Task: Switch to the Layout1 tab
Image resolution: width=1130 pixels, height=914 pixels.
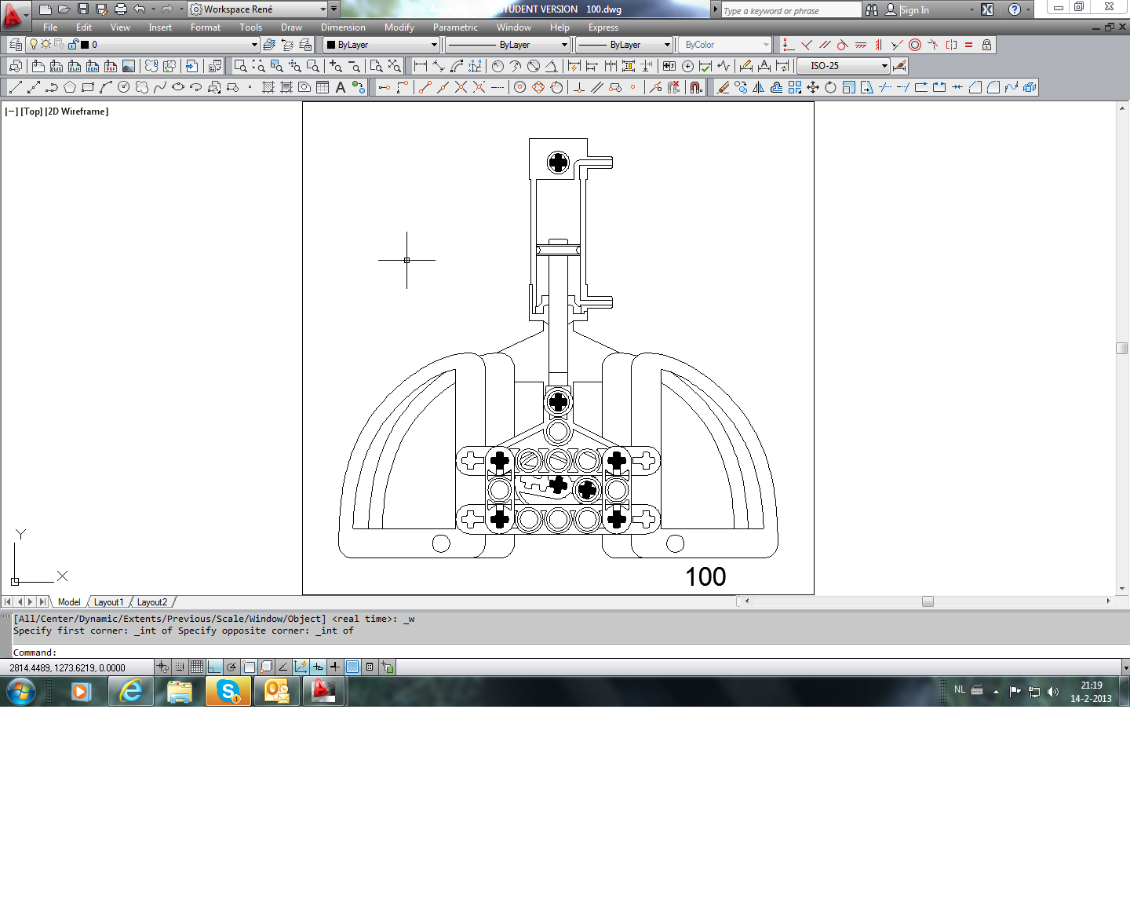Action: [x=108, y=602]
